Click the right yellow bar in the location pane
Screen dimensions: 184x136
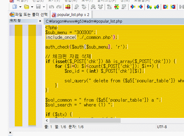click(32, 75)
